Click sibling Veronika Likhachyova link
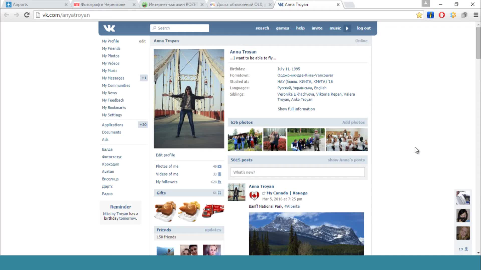The height and width of the screenshot is (270, 481). click(x=296, y=94)
